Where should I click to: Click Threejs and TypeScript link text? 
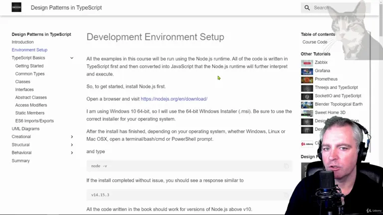[336, 87]
